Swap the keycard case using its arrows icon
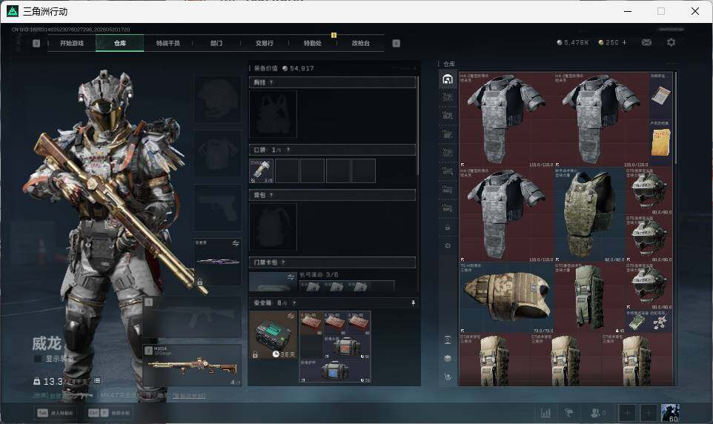This screenshot has width=713, height=424. tap(291, 276)
